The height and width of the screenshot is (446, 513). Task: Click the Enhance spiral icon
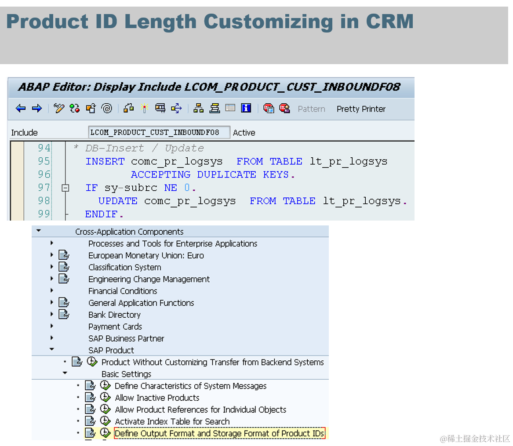click(x=107, y=108)
